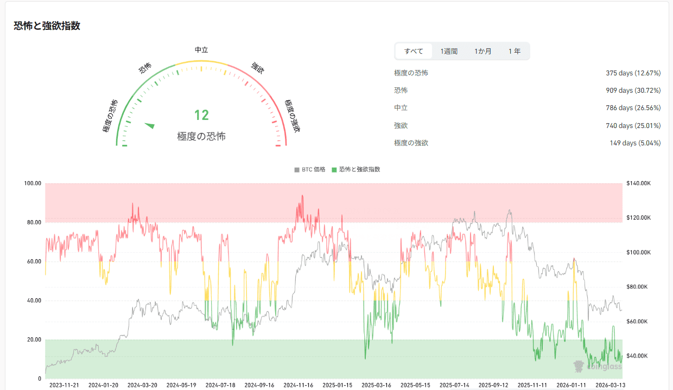This screenshot has height=390, width=673.
Task: Select the すべて time range tab
Action: (414, 51)
